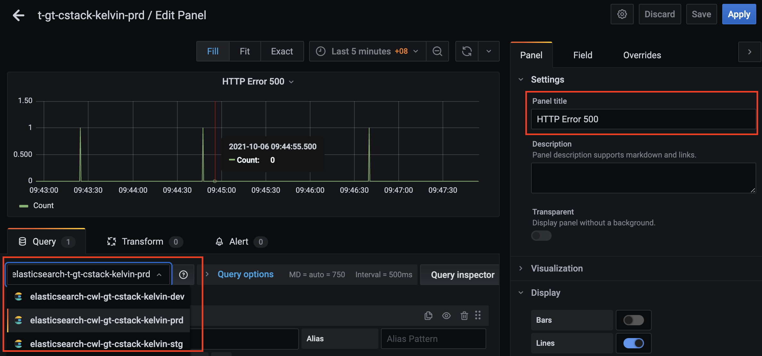Disable the Lines toggle
The image size is (762, 356).
click(633, 343)
